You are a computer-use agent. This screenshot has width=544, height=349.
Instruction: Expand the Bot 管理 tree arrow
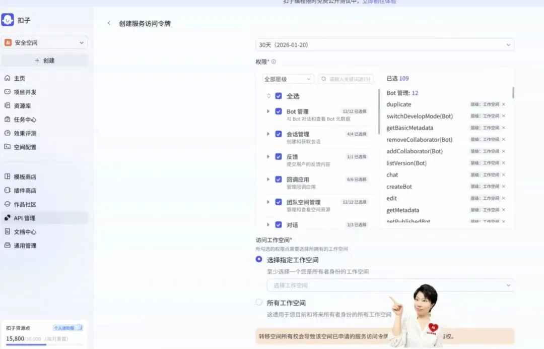[x=268, y=111]
